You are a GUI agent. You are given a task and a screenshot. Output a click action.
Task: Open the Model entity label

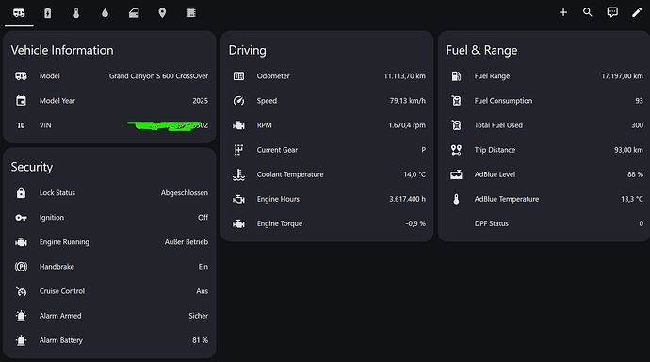(x=49, y=76)
